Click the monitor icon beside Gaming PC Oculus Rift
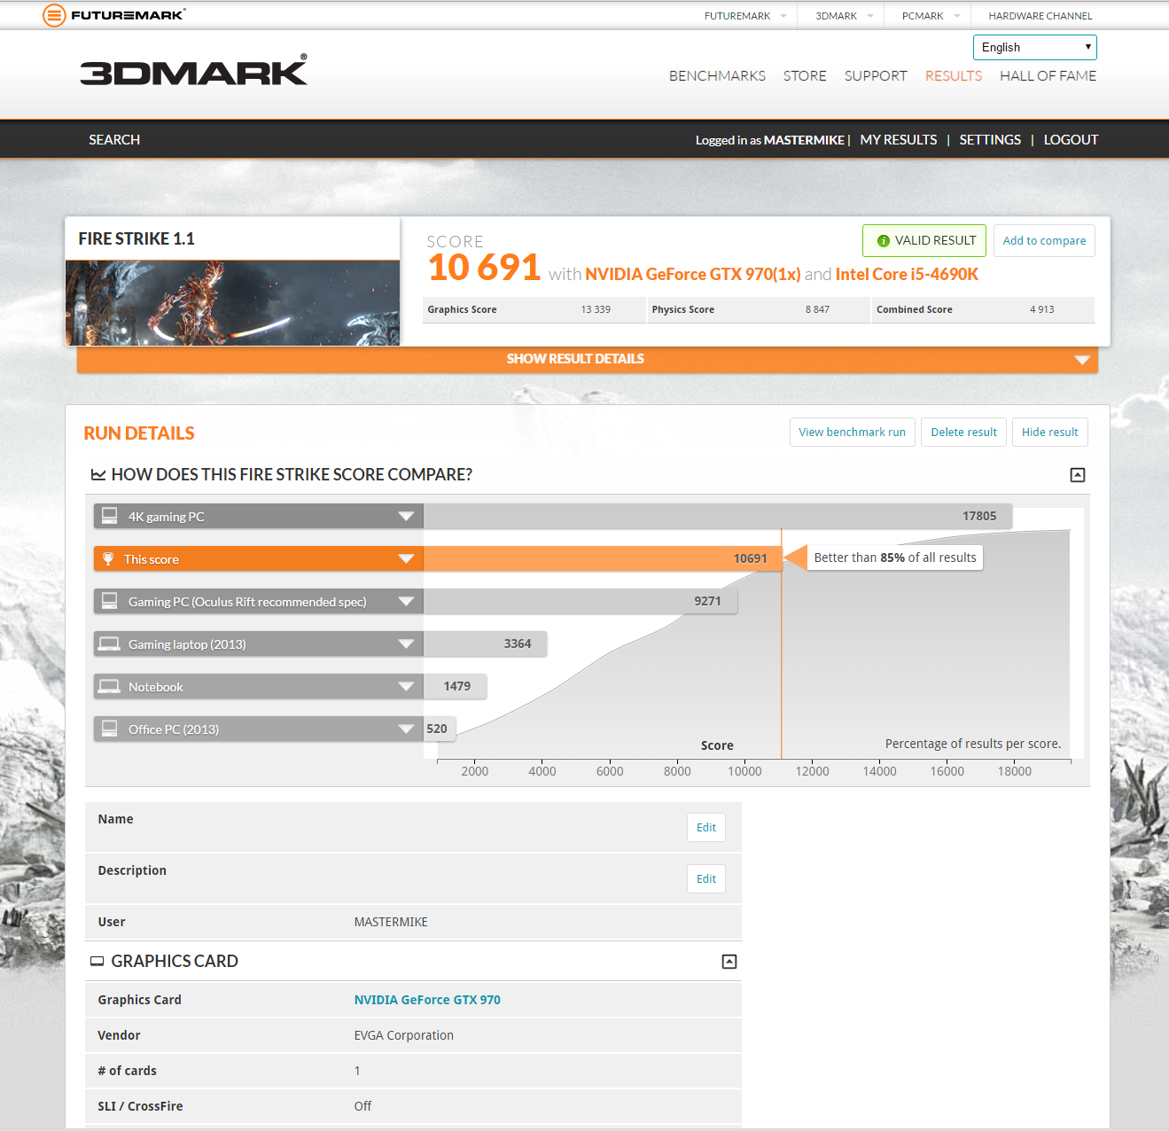1169x1131 pixels. pos(110,601)
